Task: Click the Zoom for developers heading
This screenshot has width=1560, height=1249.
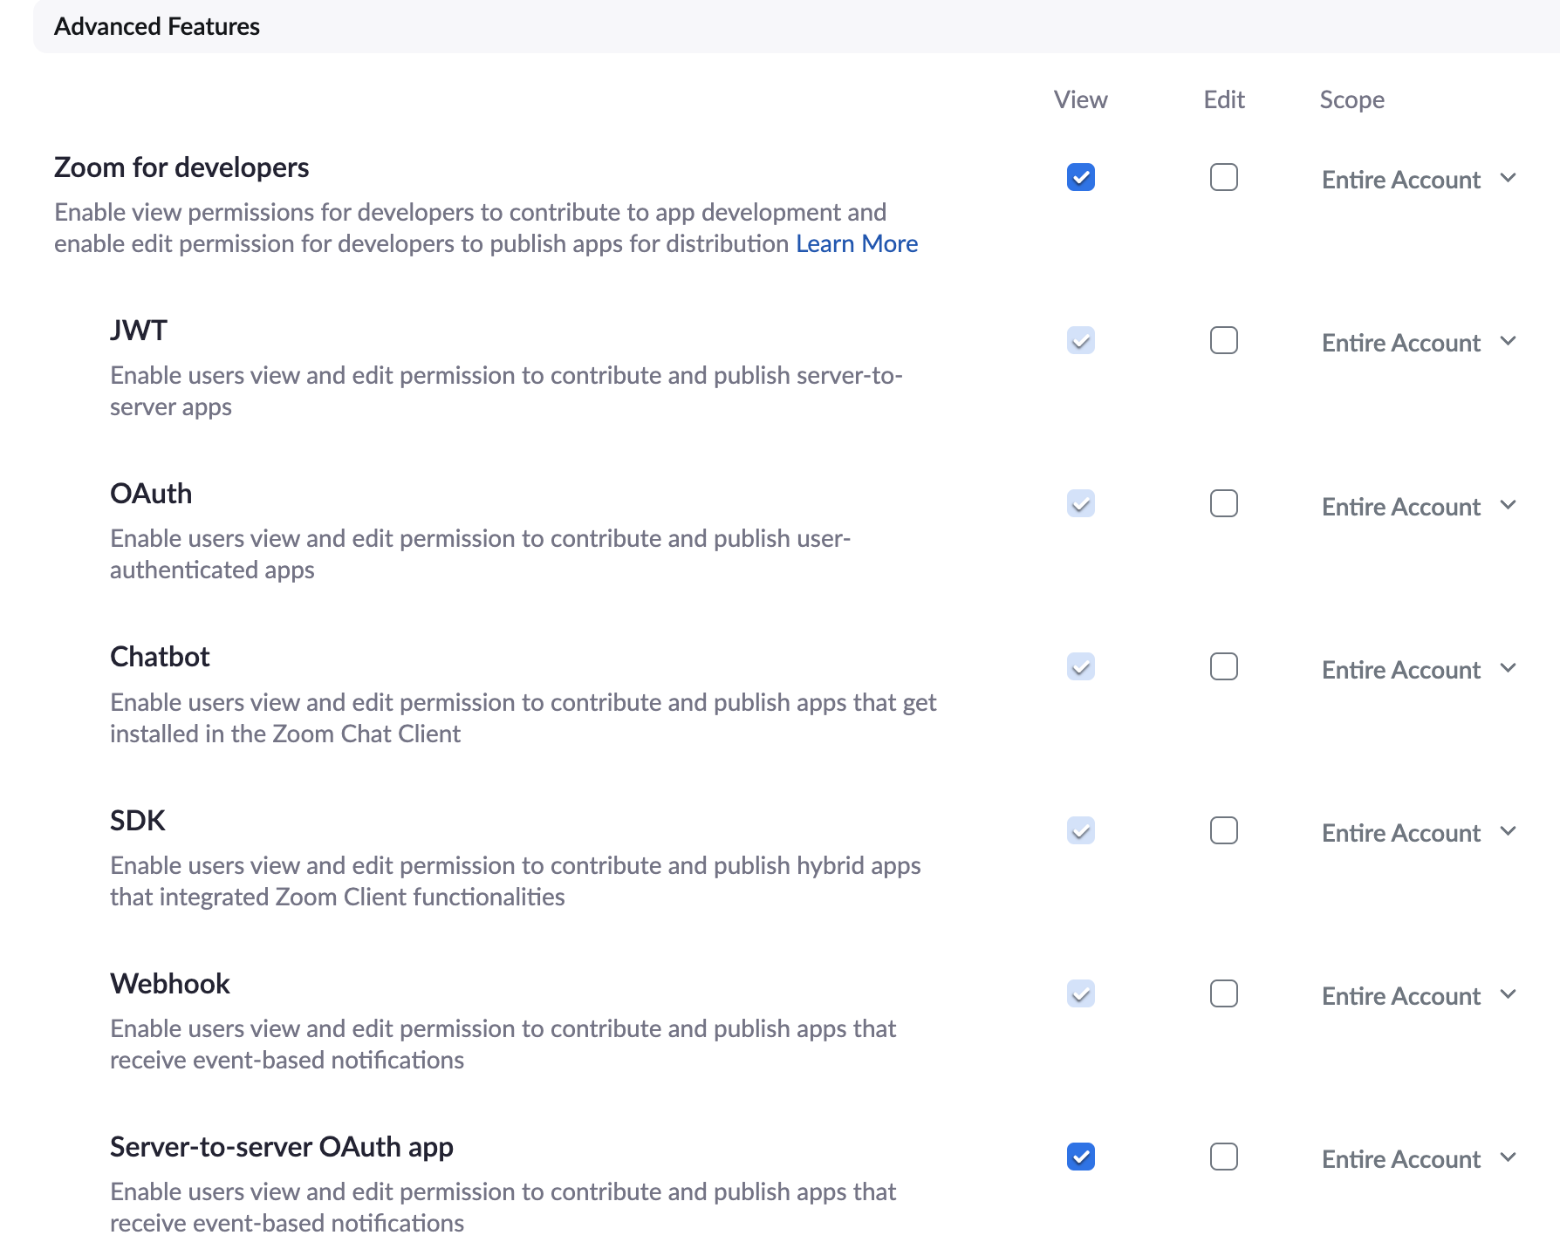Action: coord(181,167)
